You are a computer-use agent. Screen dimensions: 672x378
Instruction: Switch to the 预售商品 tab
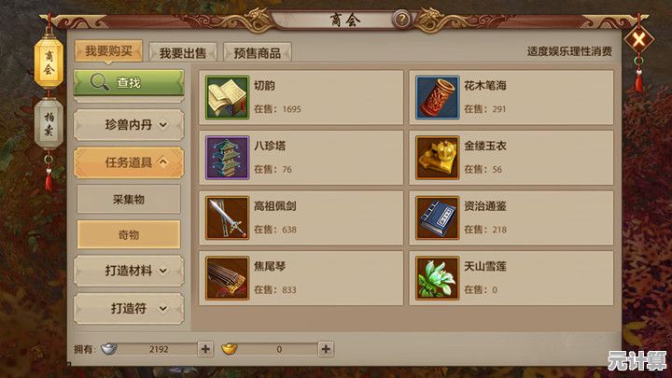[x=258, y=52]
